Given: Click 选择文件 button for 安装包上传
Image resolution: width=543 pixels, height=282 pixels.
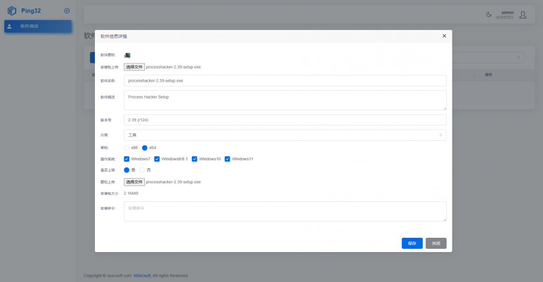Looking at the screenshot, I should tap(134, 67).
